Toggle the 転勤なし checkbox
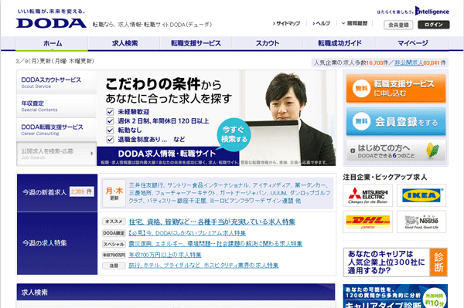This screenshot has width=464, height=308. pos(110,130)
